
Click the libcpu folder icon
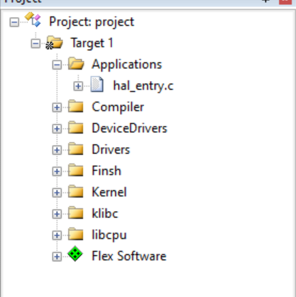[x=76, y=234]
